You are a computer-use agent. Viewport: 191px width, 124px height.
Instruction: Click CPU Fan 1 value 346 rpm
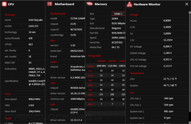[x=168, y=98]
